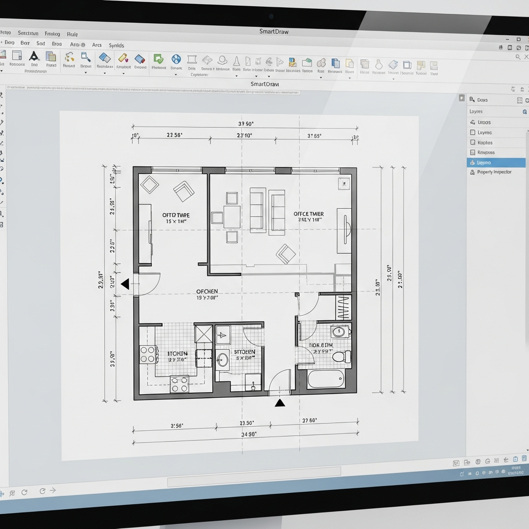This screenshot has height=529, width=529.
Task: Click the black letter A text tool icon
Action: [x=34, y=56]
